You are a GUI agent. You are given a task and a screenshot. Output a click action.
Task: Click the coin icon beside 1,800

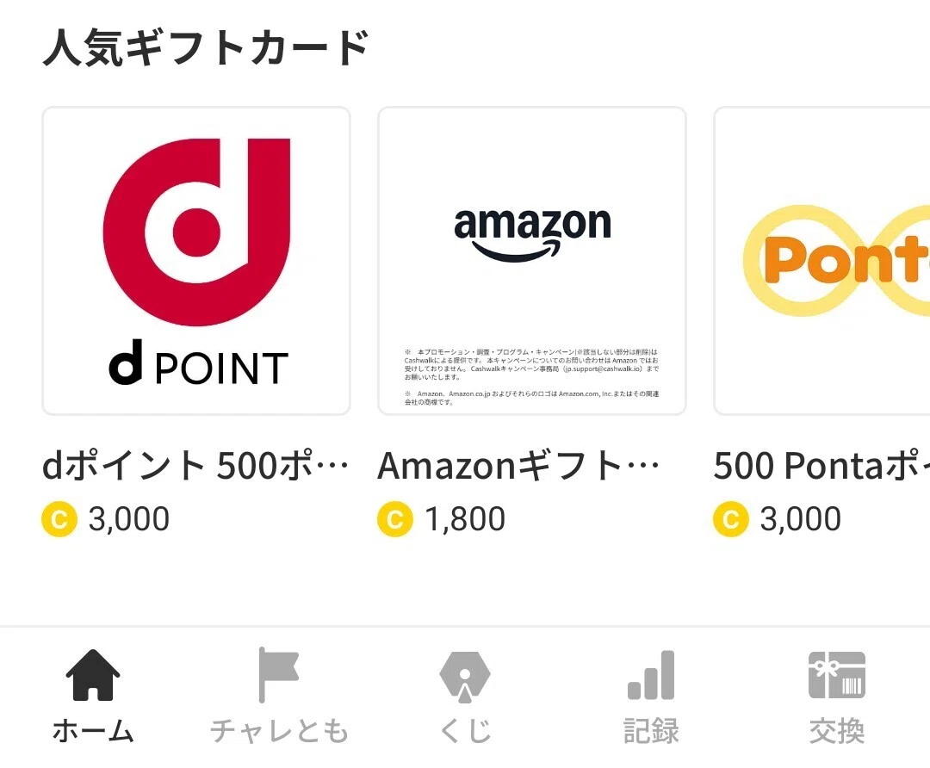(x=395, y=519)
